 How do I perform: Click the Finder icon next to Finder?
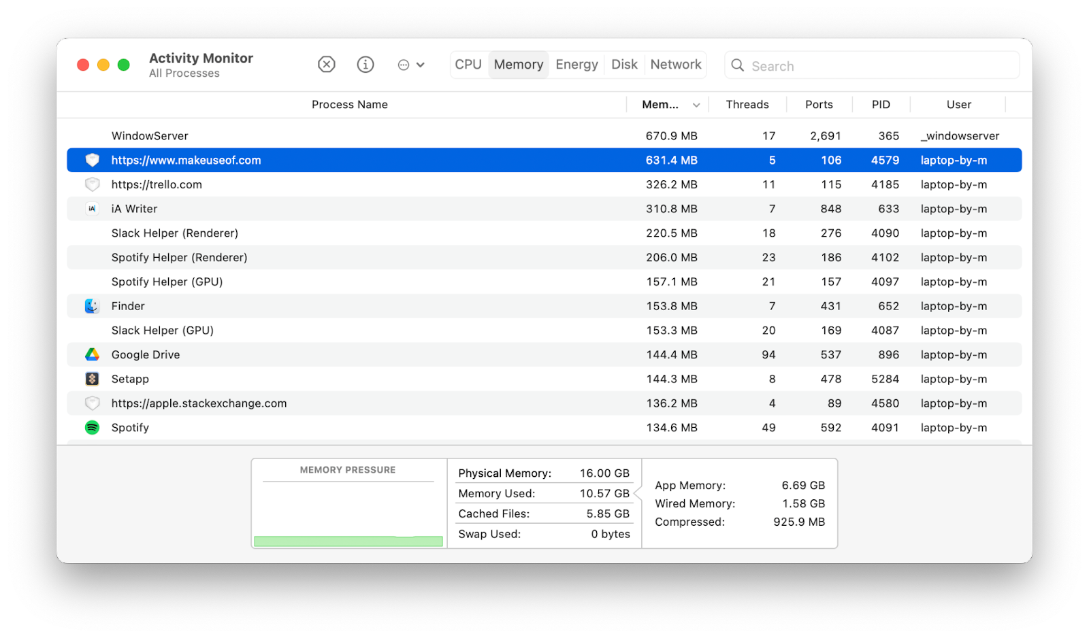pyautogui.click(x=92, y=305)
